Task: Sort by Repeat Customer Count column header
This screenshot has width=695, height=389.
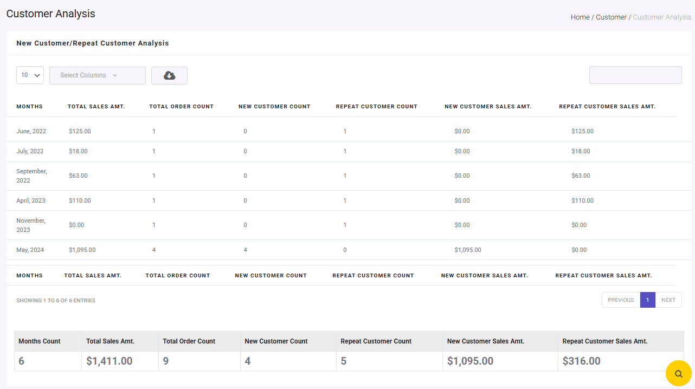Action: (x=376, y=107)
